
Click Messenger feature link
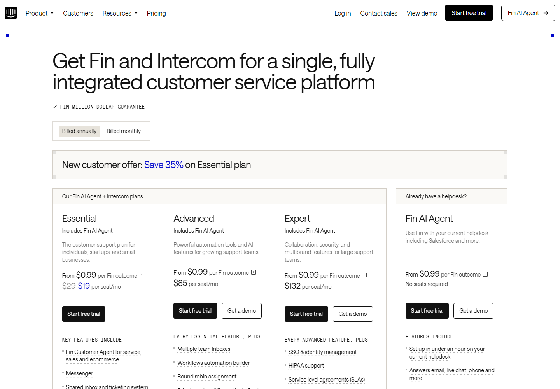pos(79,373)
